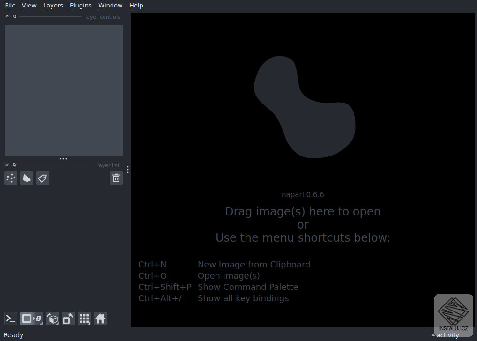Click the horizontal three-dot splitter handle
The width and height of the screenshot is (477, 341).
[x=63, y=159]
